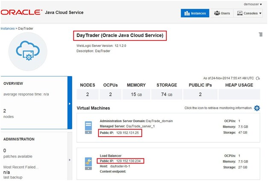Click the Administration Server public IP address
The width and height of the screenshot is (268, 181).
(x=128, y=133)
